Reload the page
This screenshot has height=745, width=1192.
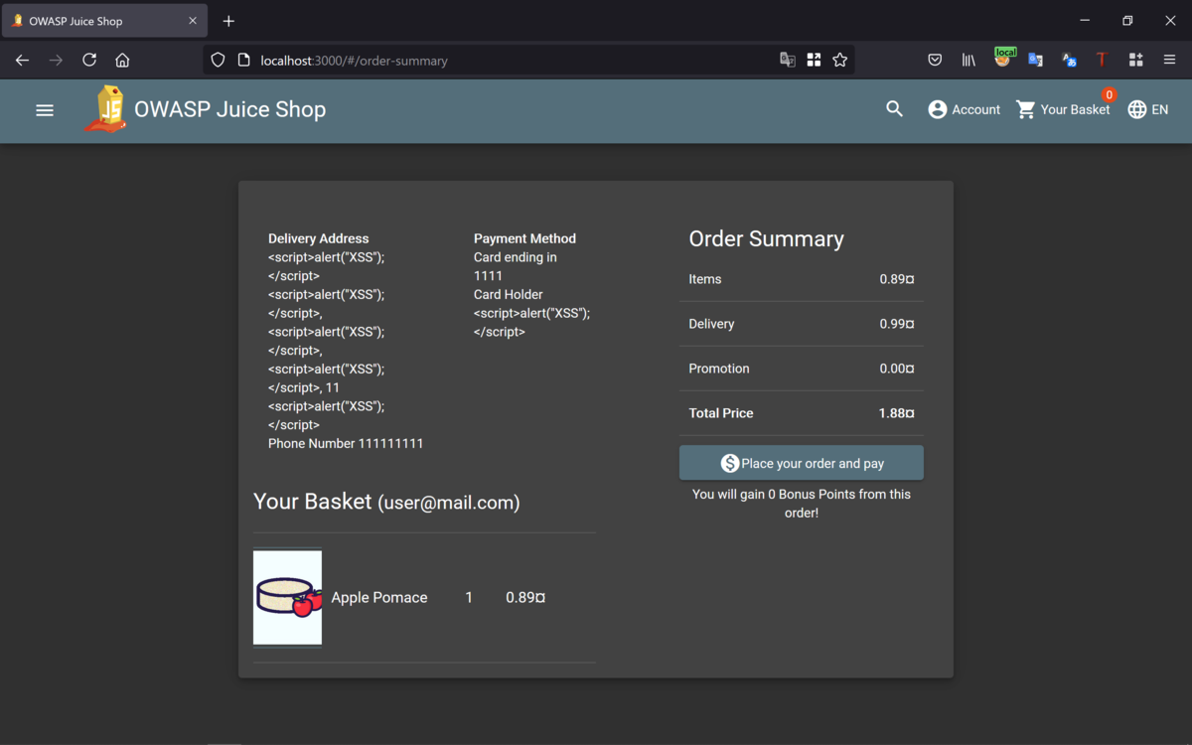click(89, 60)
